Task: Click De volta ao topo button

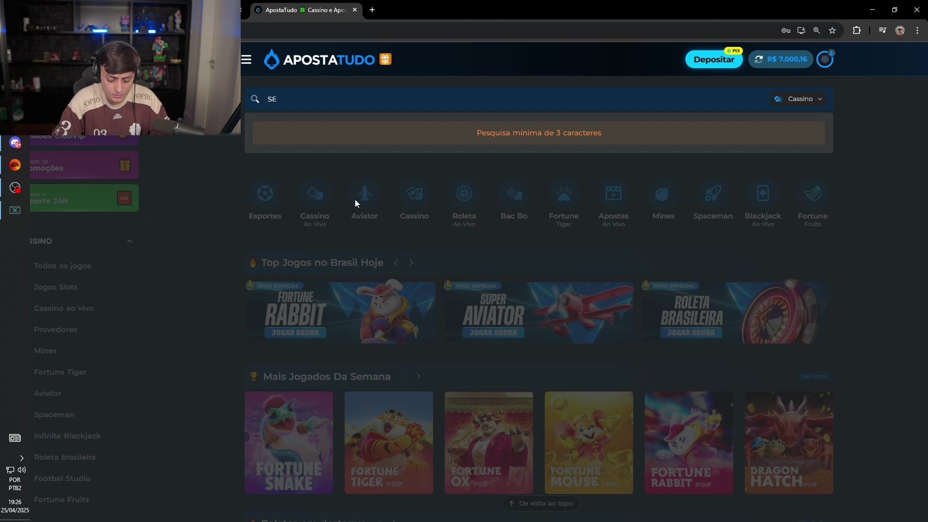Action: (x=540, y=504)
